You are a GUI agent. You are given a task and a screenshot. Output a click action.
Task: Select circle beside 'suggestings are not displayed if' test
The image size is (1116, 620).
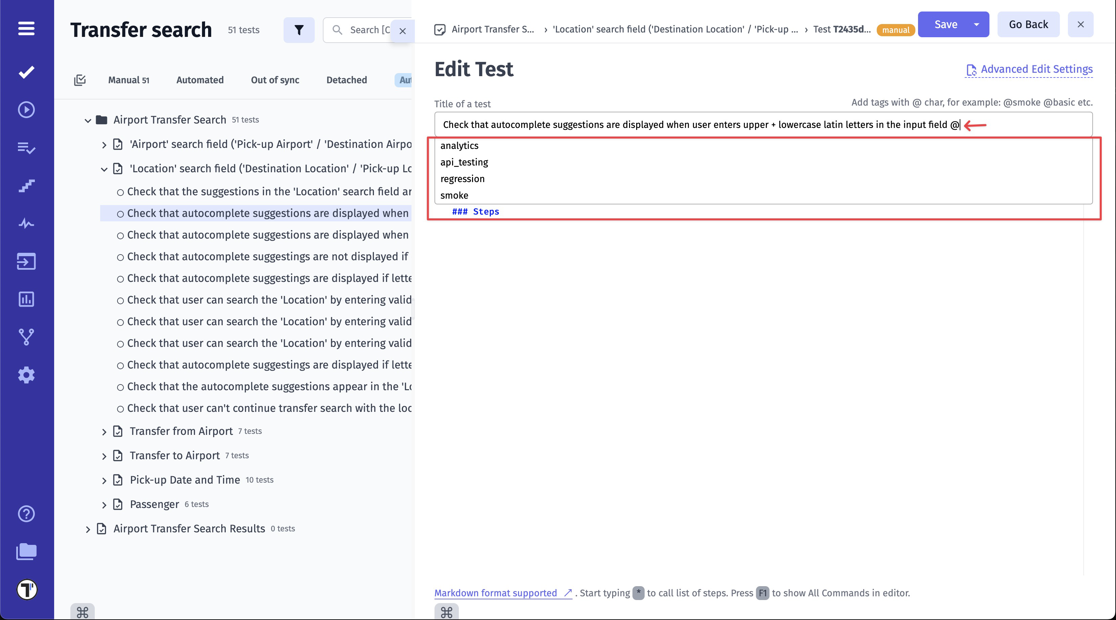tap(120, 257)
